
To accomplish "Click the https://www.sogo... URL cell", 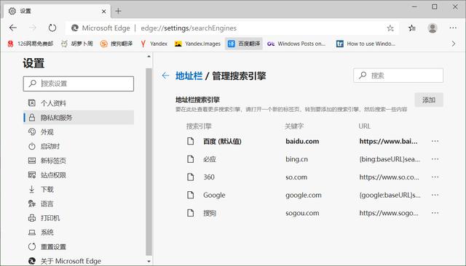I will 389,213.
